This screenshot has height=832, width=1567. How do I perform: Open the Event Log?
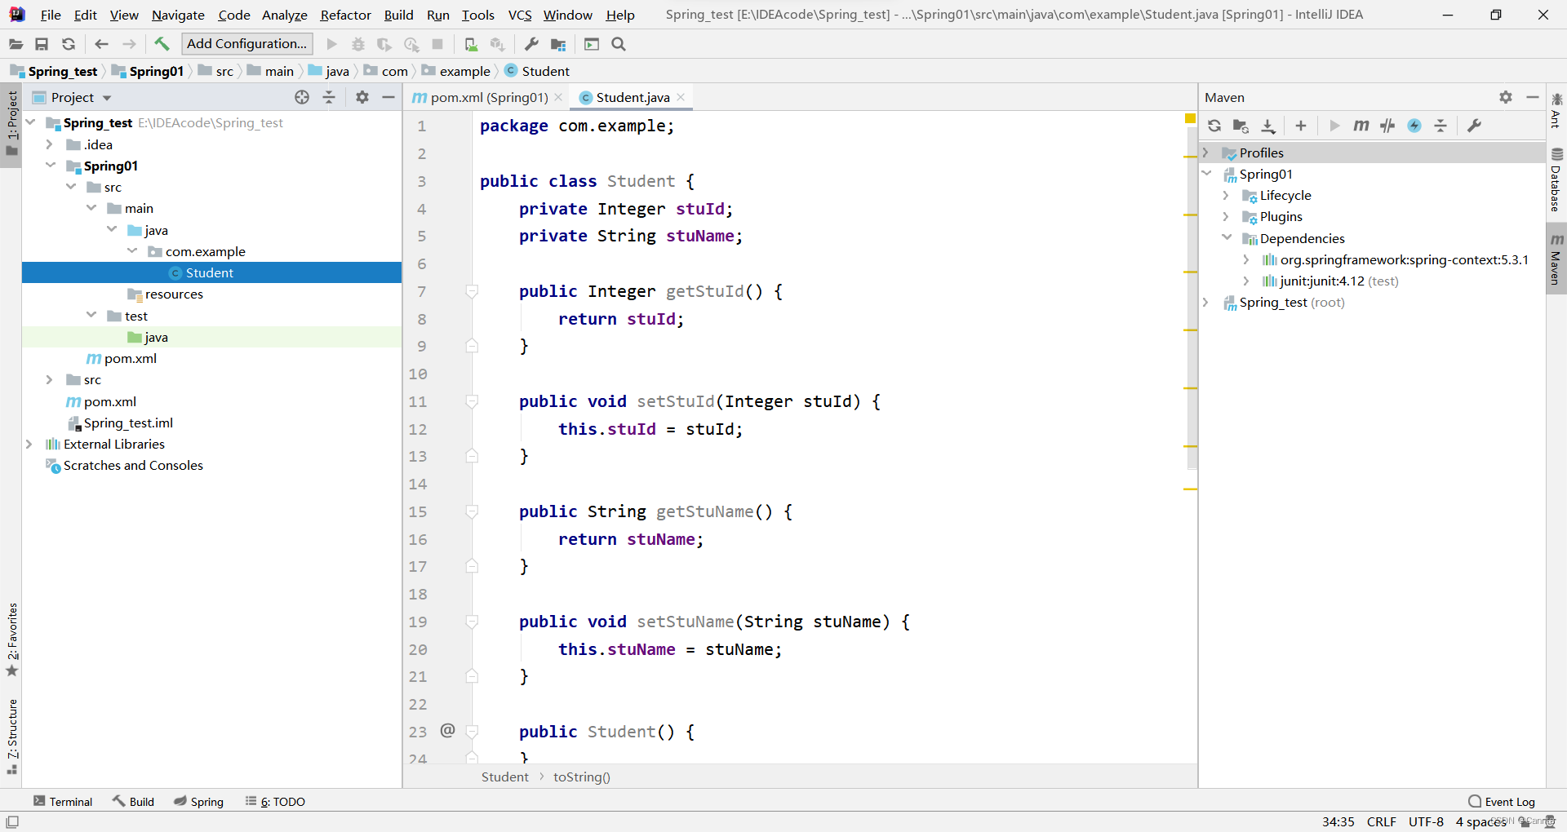[1502, 801]
